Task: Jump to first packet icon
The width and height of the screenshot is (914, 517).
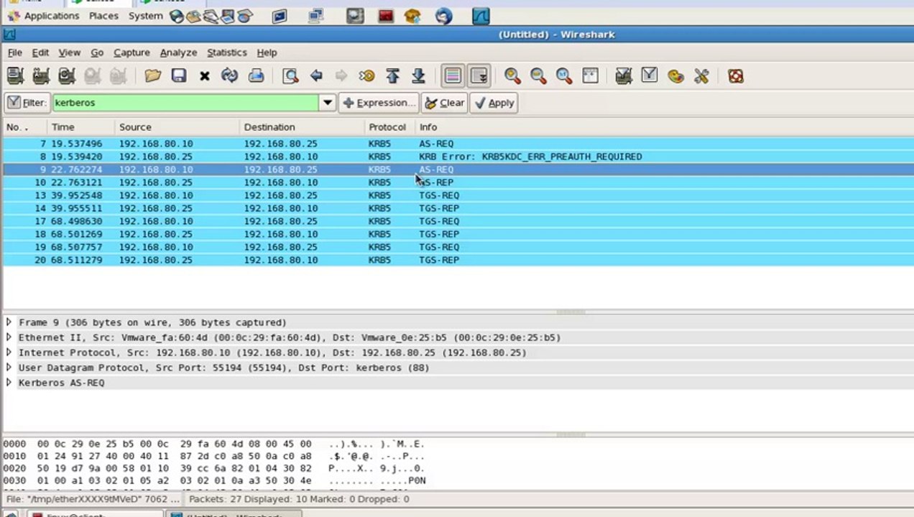Action: pos(392,76)
